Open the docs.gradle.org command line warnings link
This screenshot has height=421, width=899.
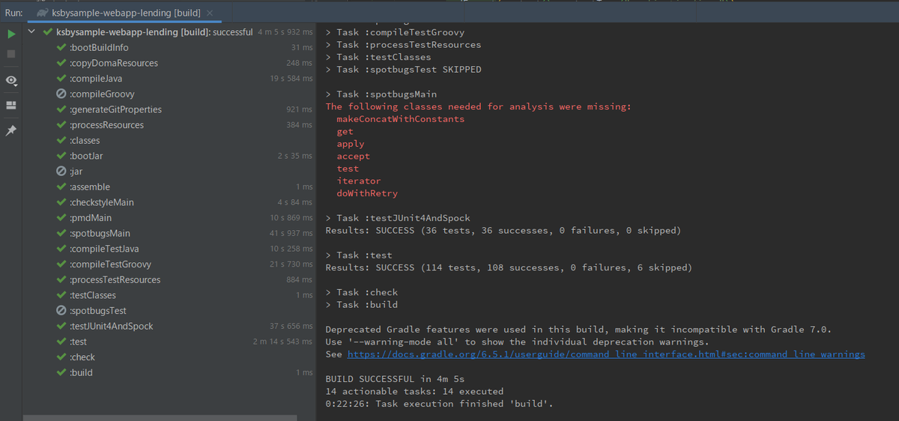606,354
